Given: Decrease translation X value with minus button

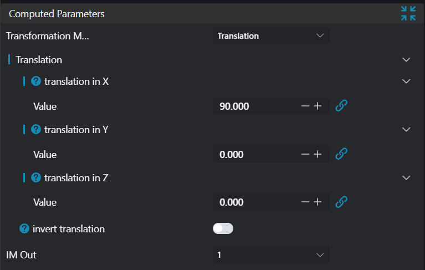Looking at the screenshot, I should pyautogui.click(x=305, y=106).
